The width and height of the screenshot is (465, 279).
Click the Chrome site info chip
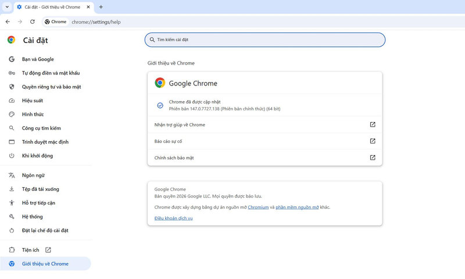[55, 22]
